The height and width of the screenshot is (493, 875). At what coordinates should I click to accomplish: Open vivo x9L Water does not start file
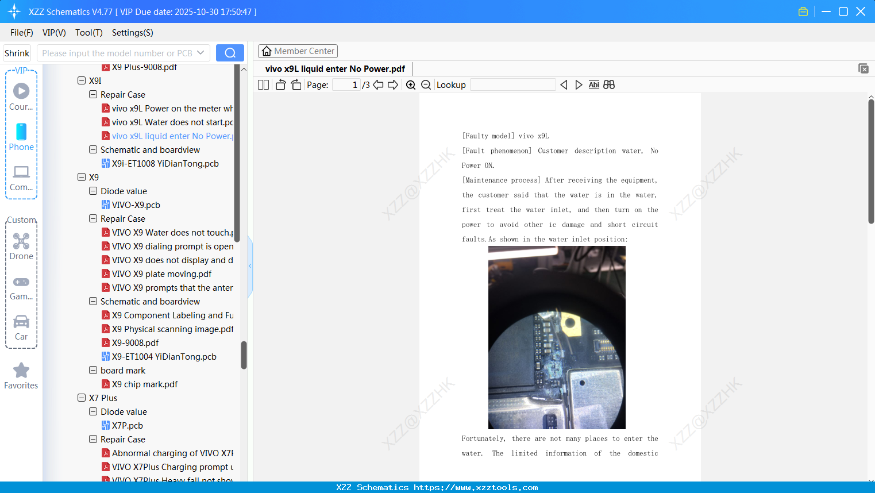click(168, 122)
